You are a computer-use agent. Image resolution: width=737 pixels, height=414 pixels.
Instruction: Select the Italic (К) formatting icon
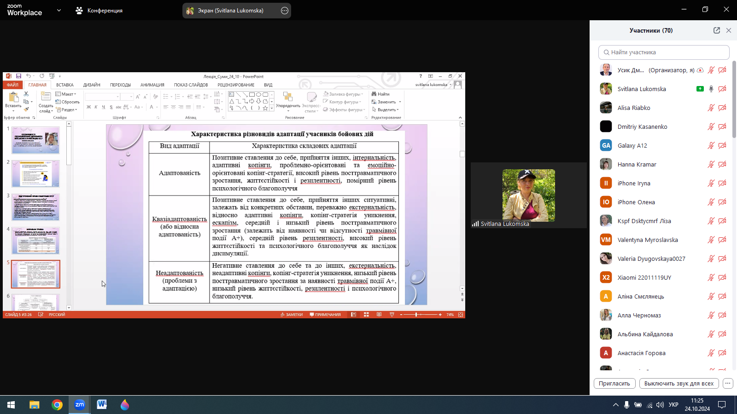pos(96,107)
